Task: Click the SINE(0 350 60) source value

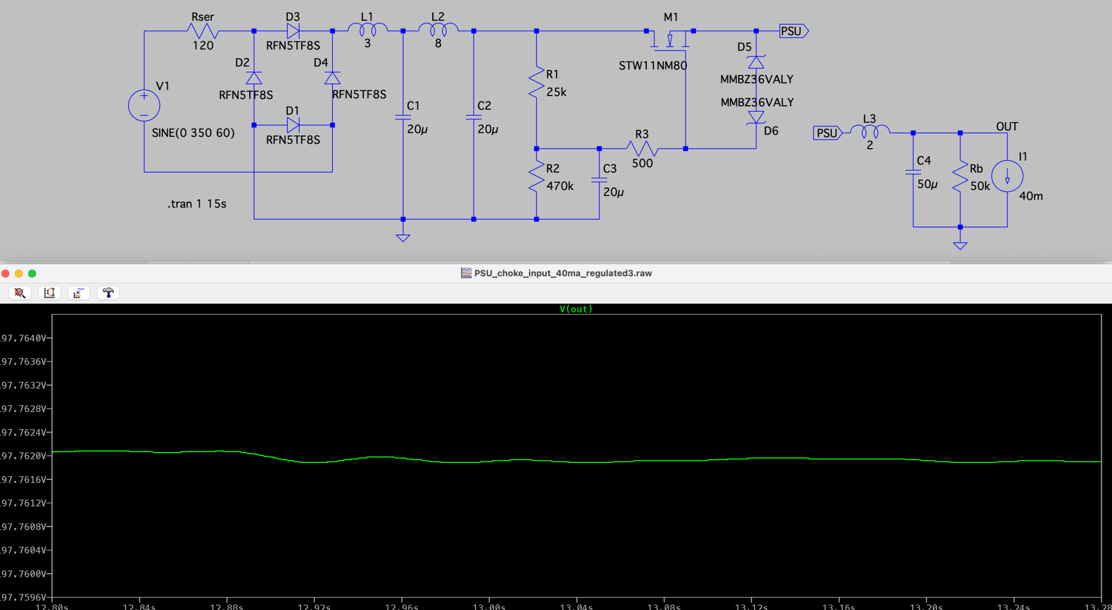Action: [x=193, y=133]
